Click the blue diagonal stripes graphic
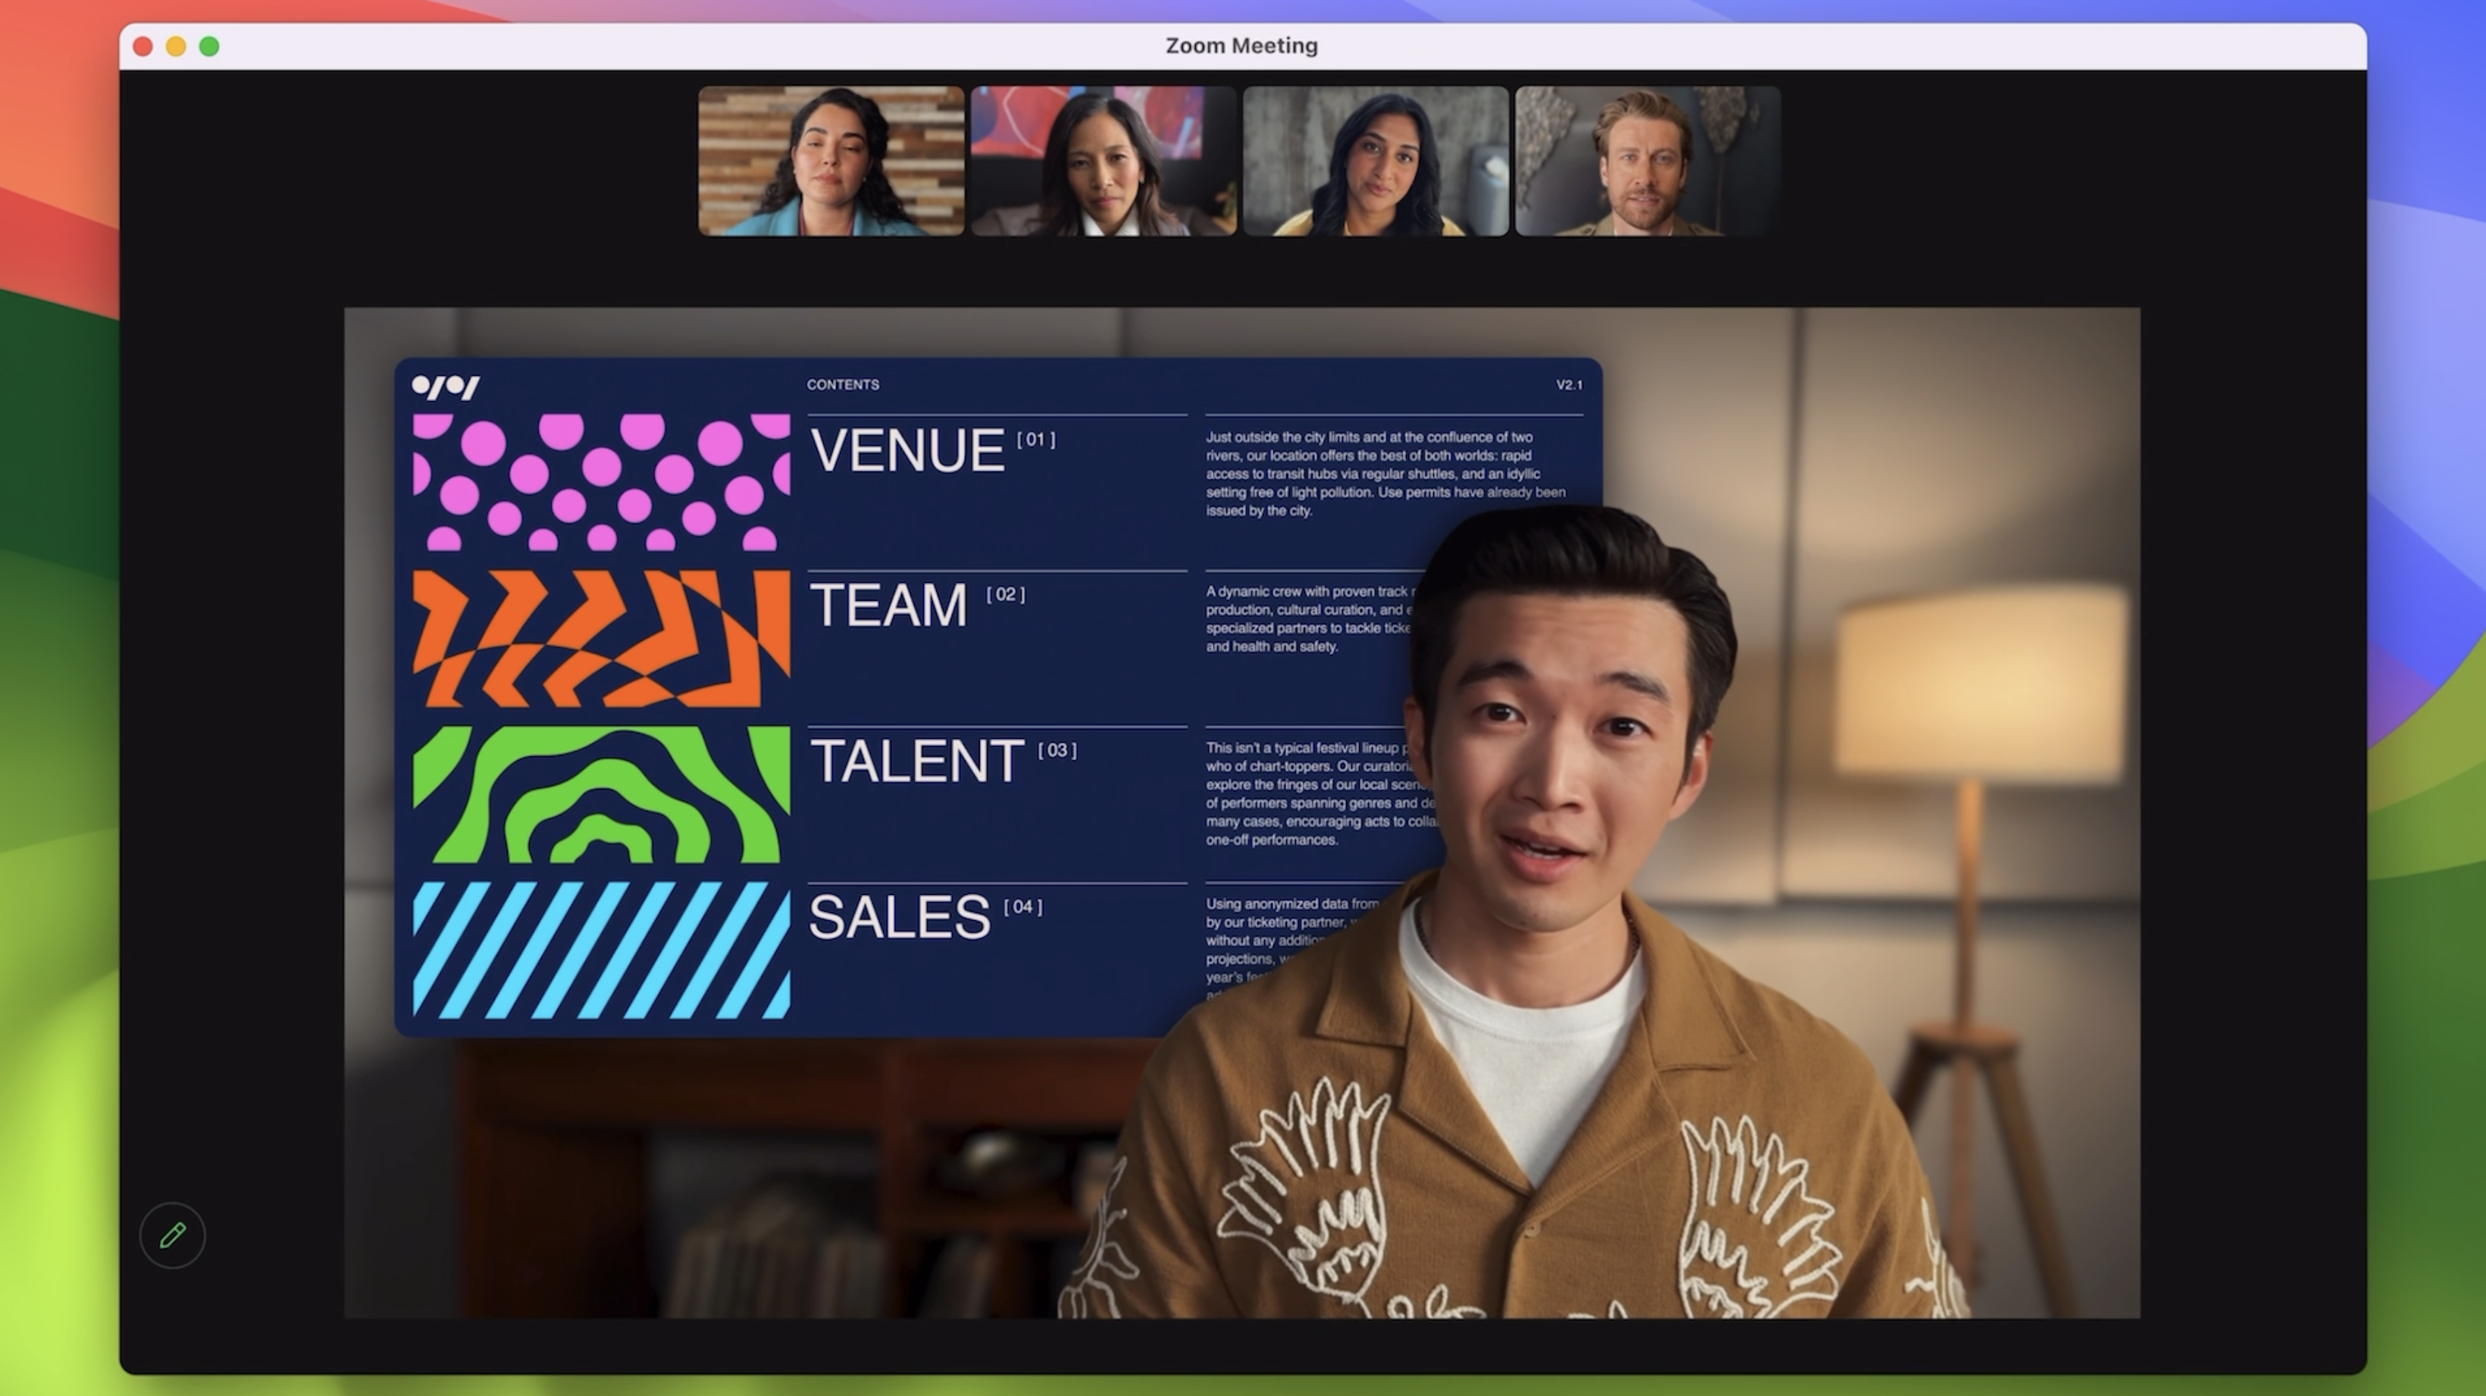 click(x=601, y=950)
